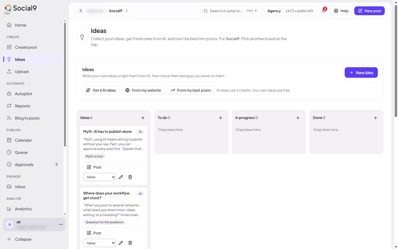The height and width of the screenshot is (249, 398).
Task: Open Blog to posts
Action: coord(33,118)
